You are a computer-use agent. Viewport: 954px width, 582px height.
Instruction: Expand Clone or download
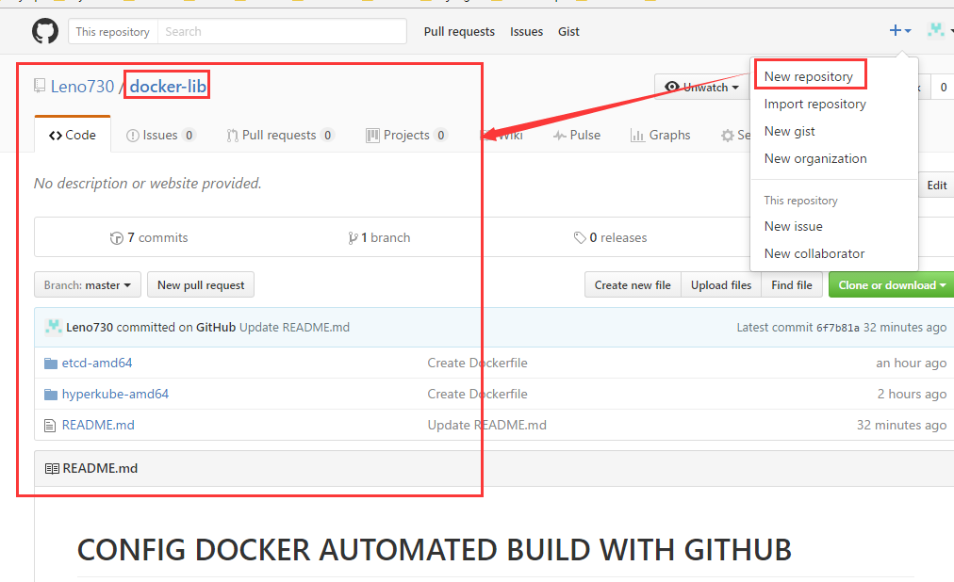[x=892, y=285]
